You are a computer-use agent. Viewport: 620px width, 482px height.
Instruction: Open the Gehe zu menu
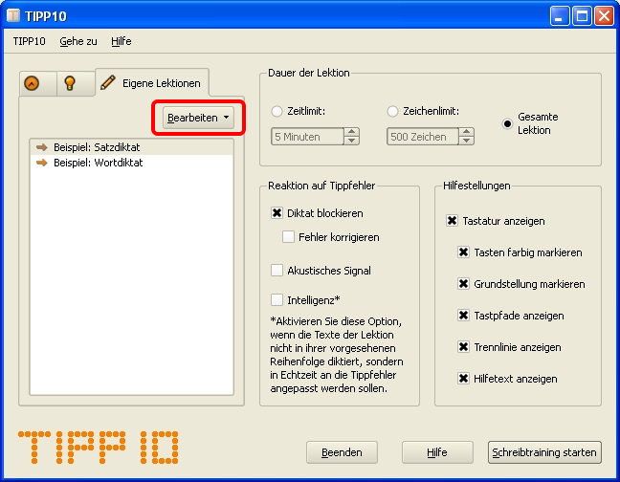77,41
